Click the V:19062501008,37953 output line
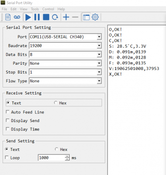The height and width of the screenshot is (175, 166). point(134,68)
